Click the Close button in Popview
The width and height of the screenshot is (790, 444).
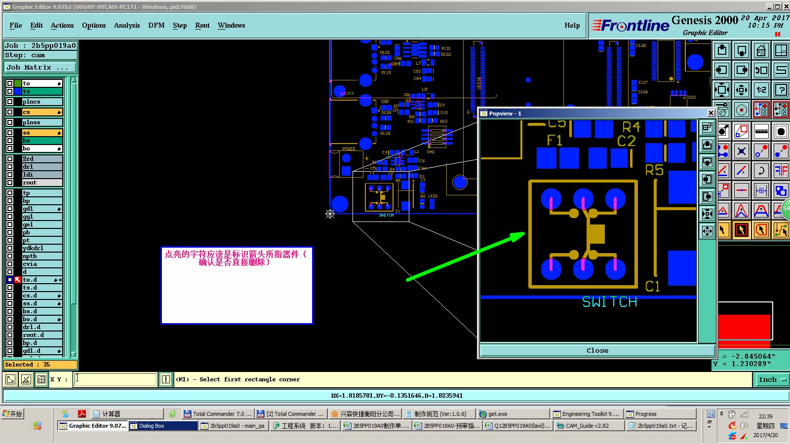pyautogui.click(x=597, y=350)
